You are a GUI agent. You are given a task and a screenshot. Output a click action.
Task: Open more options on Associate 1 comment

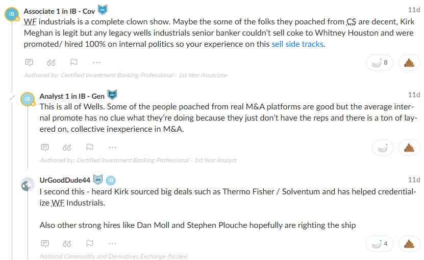[96, 63]
